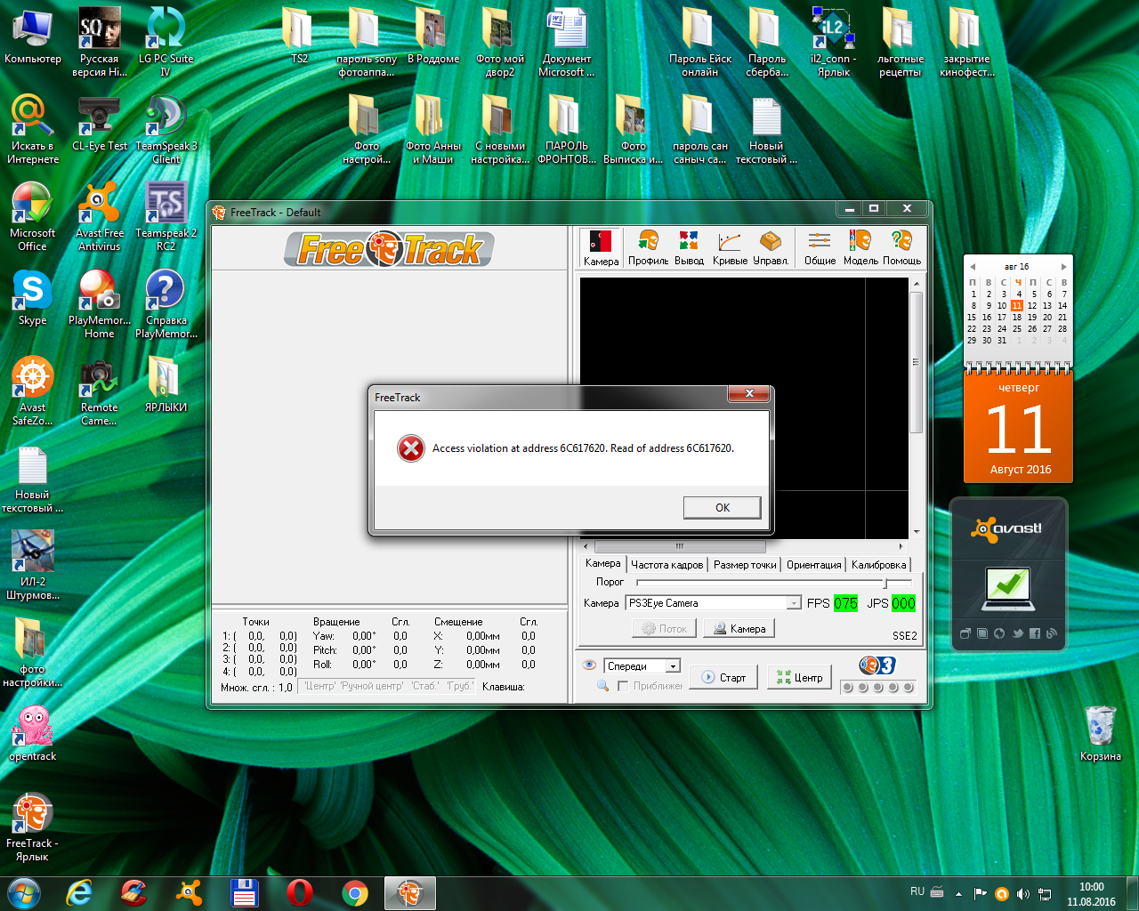
Task: Open the Профиль toolbar page
Action: click(648, 247)
